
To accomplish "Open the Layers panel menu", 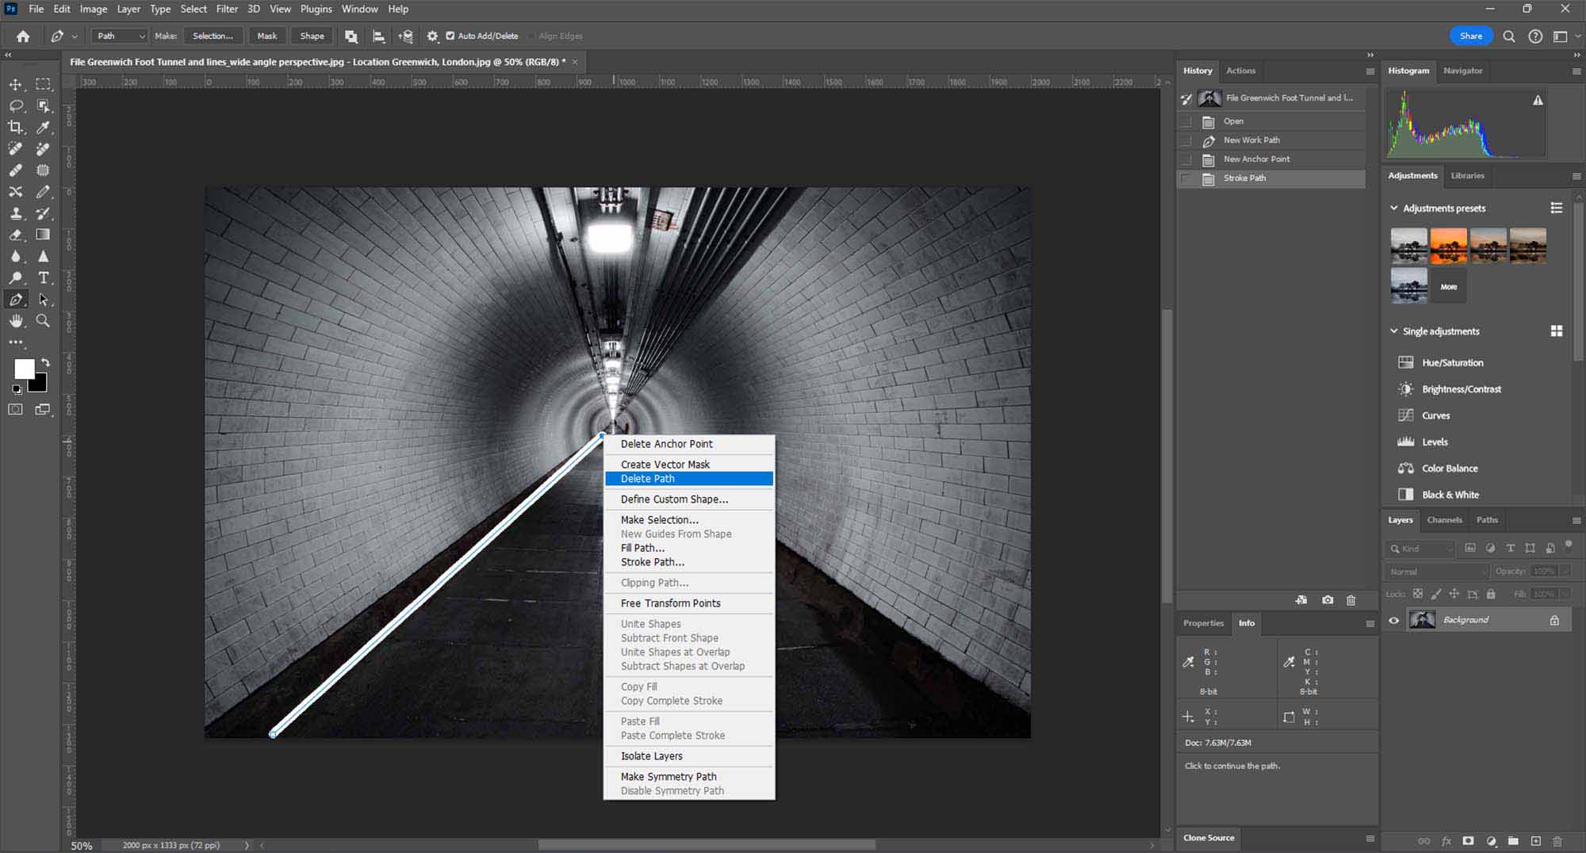I will coord(1576,521).
